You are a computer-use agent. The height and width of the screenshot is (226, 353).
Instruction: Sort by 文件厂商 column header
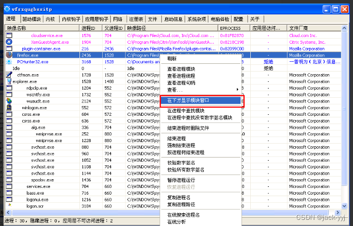[314, 28]
